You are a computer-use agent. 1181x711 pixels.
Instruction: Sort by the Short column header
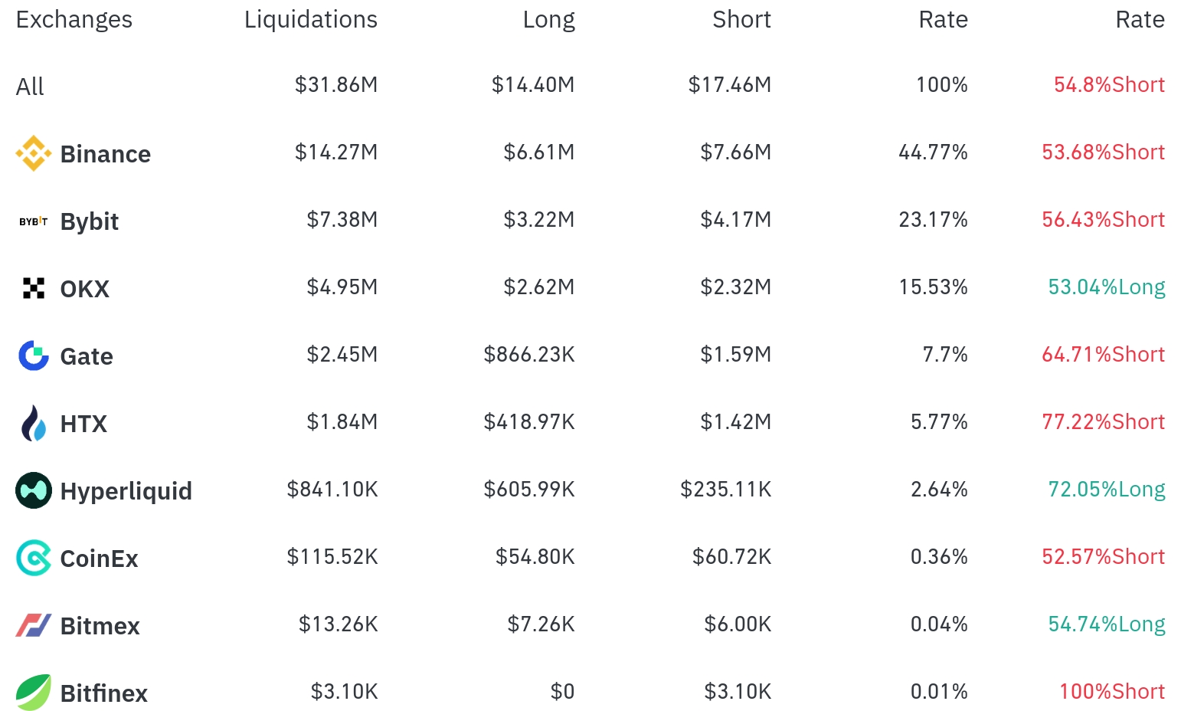click(741, 19)
